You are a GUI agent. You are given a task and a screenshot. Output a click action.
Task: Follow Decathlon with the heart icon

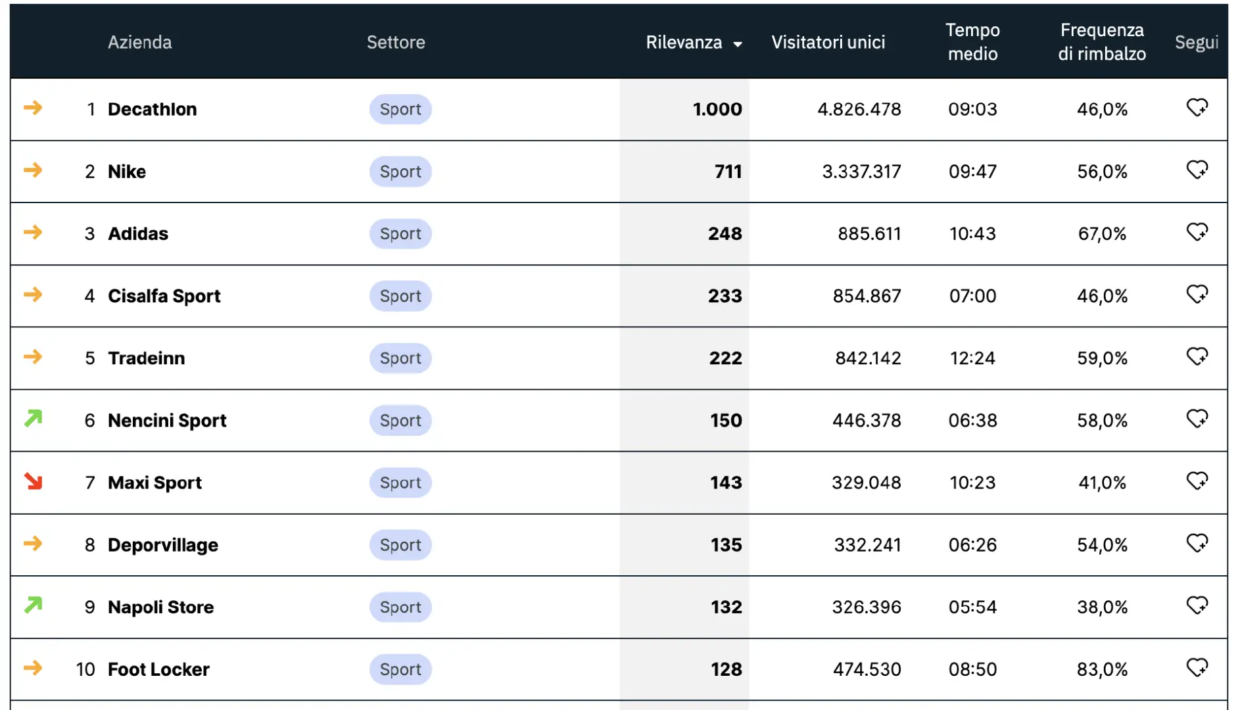click(x=1197, y=107)
